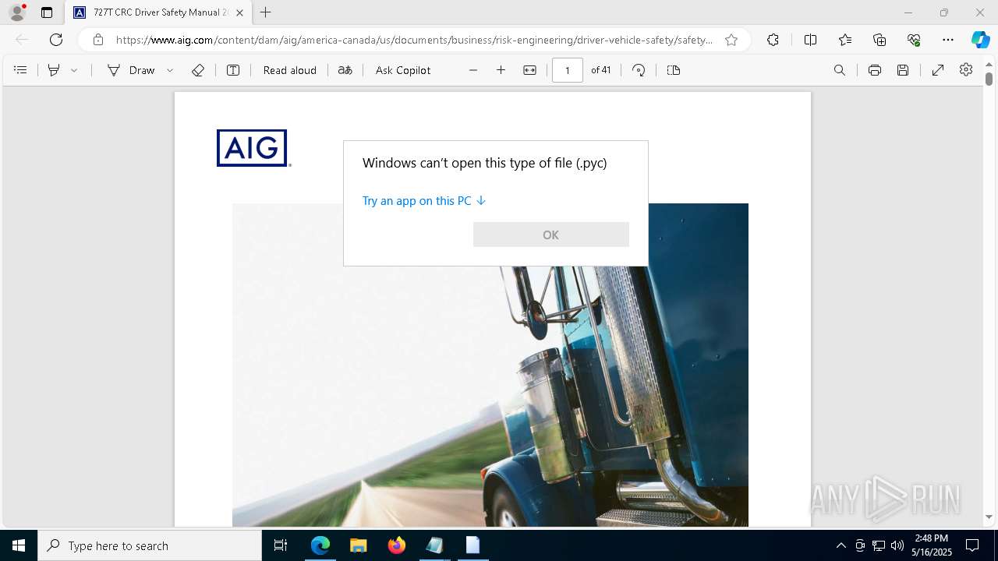The image size is (998, 561).
Task: Open a new tab with plus button
Action: pyautogui.click(x=266, y=12)
